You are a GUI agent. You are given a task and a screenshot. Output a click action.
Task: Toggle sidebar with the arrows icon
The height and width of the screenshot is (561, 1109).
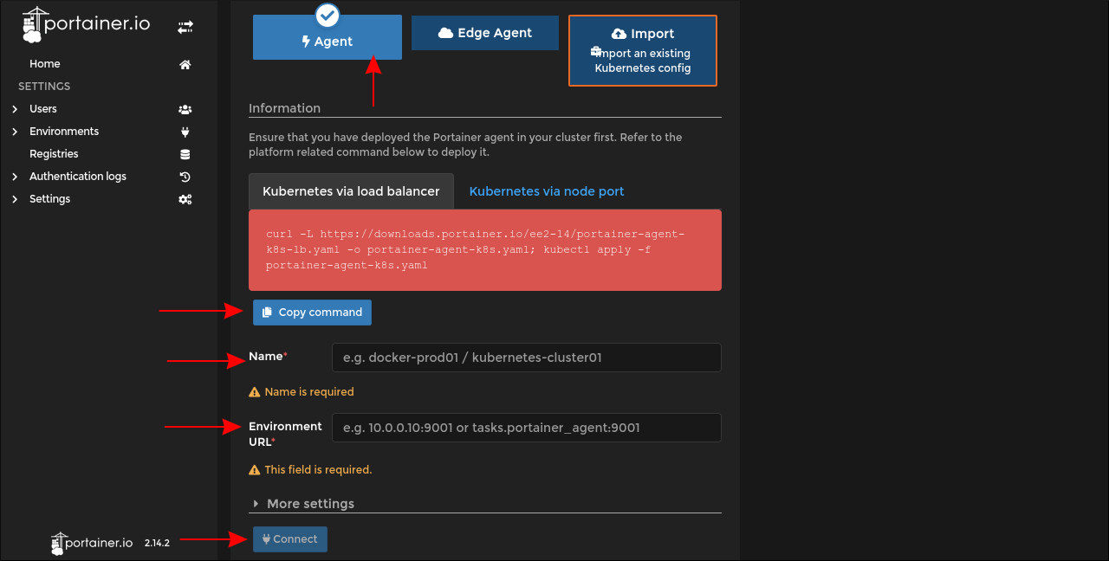coord(185,28)
